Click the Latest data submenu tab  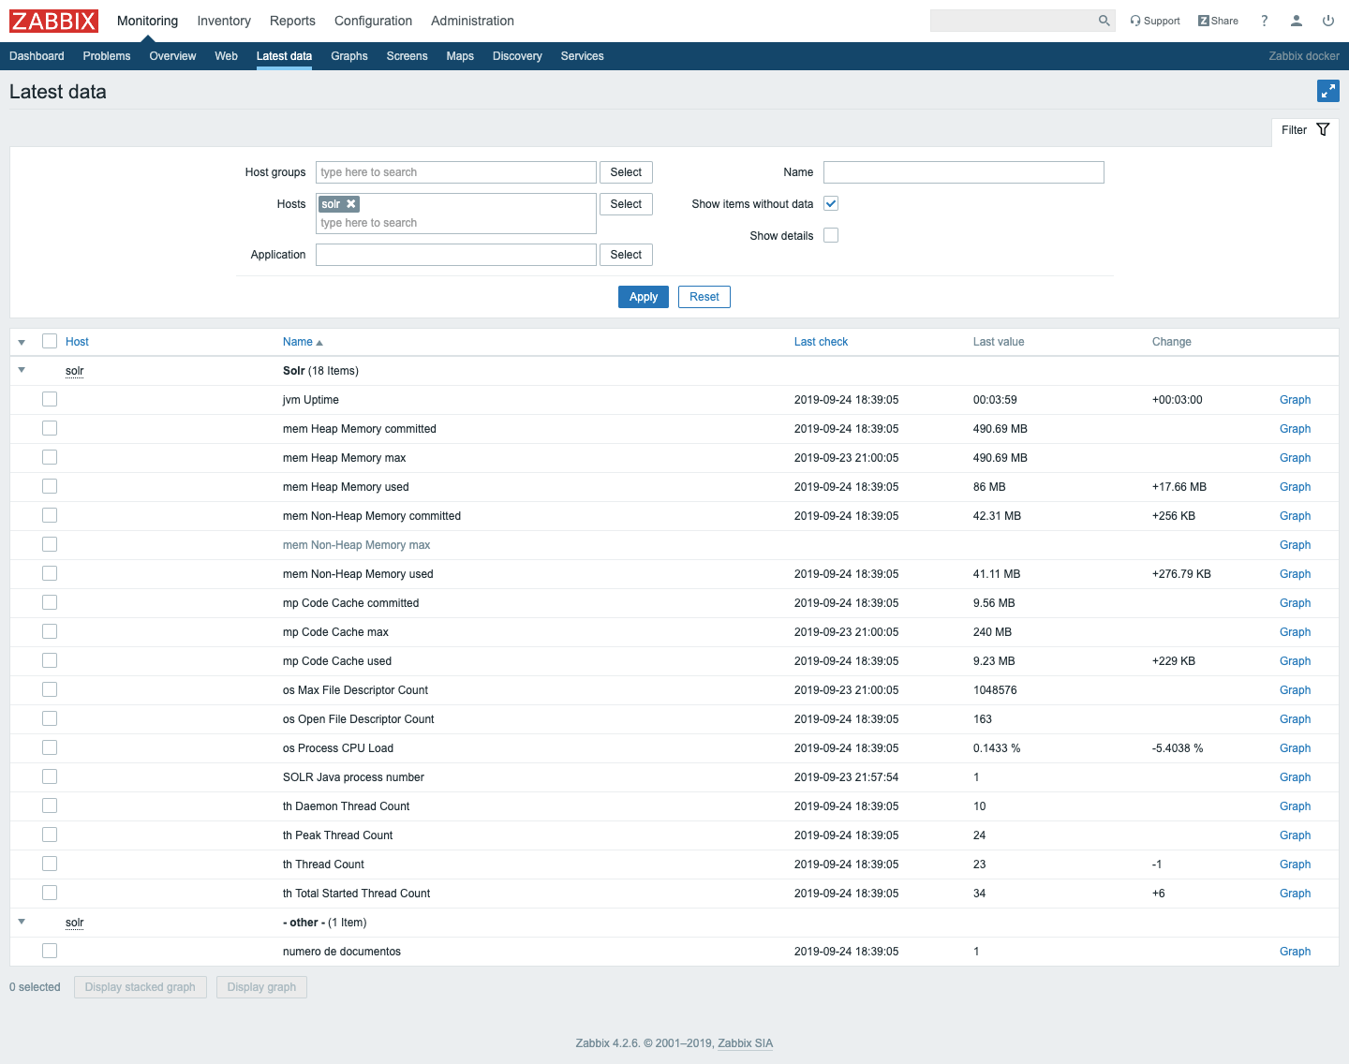(284, 56)
